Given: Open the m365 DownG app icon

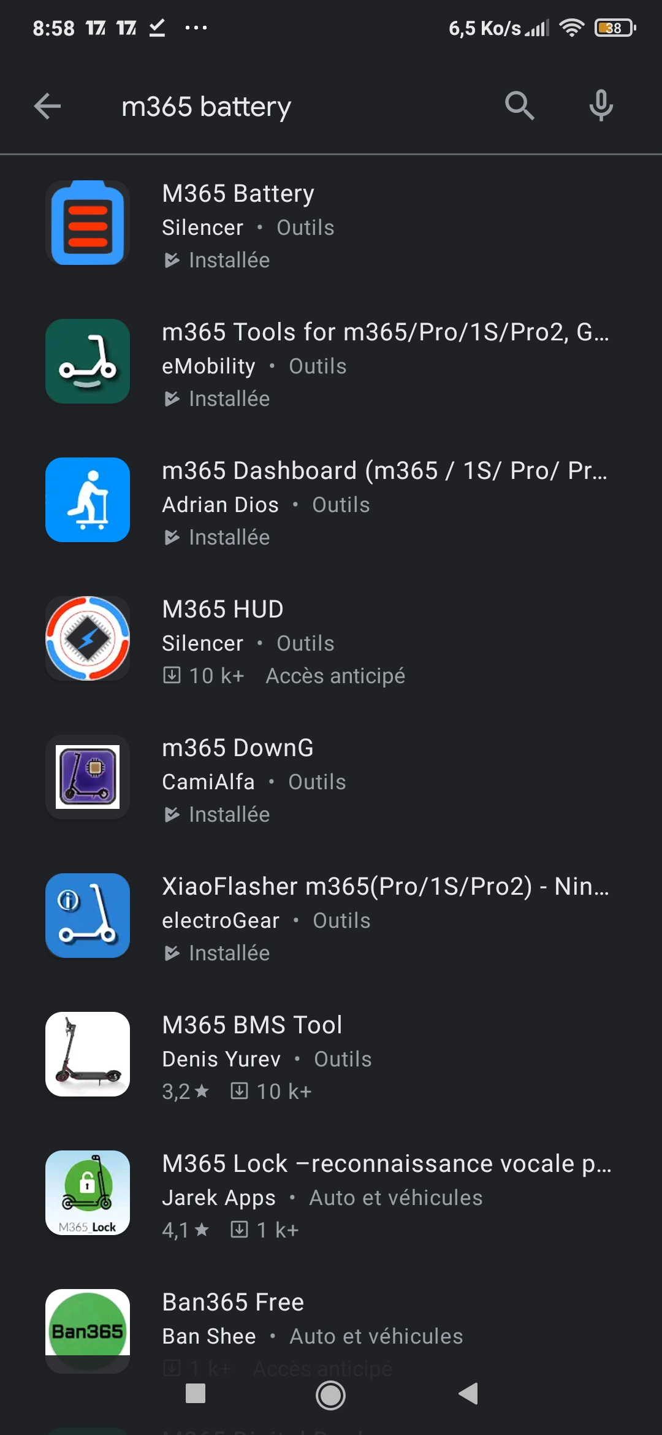Looking at the screenshot, I should coord(88,777).
